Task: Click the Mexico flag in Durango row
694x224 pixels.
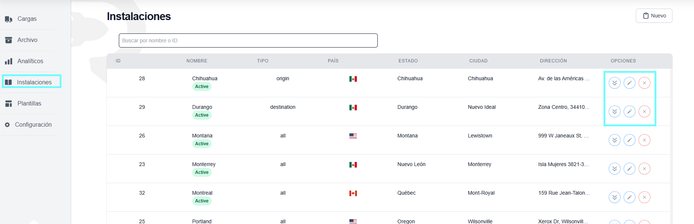Action: coord(353,108)
